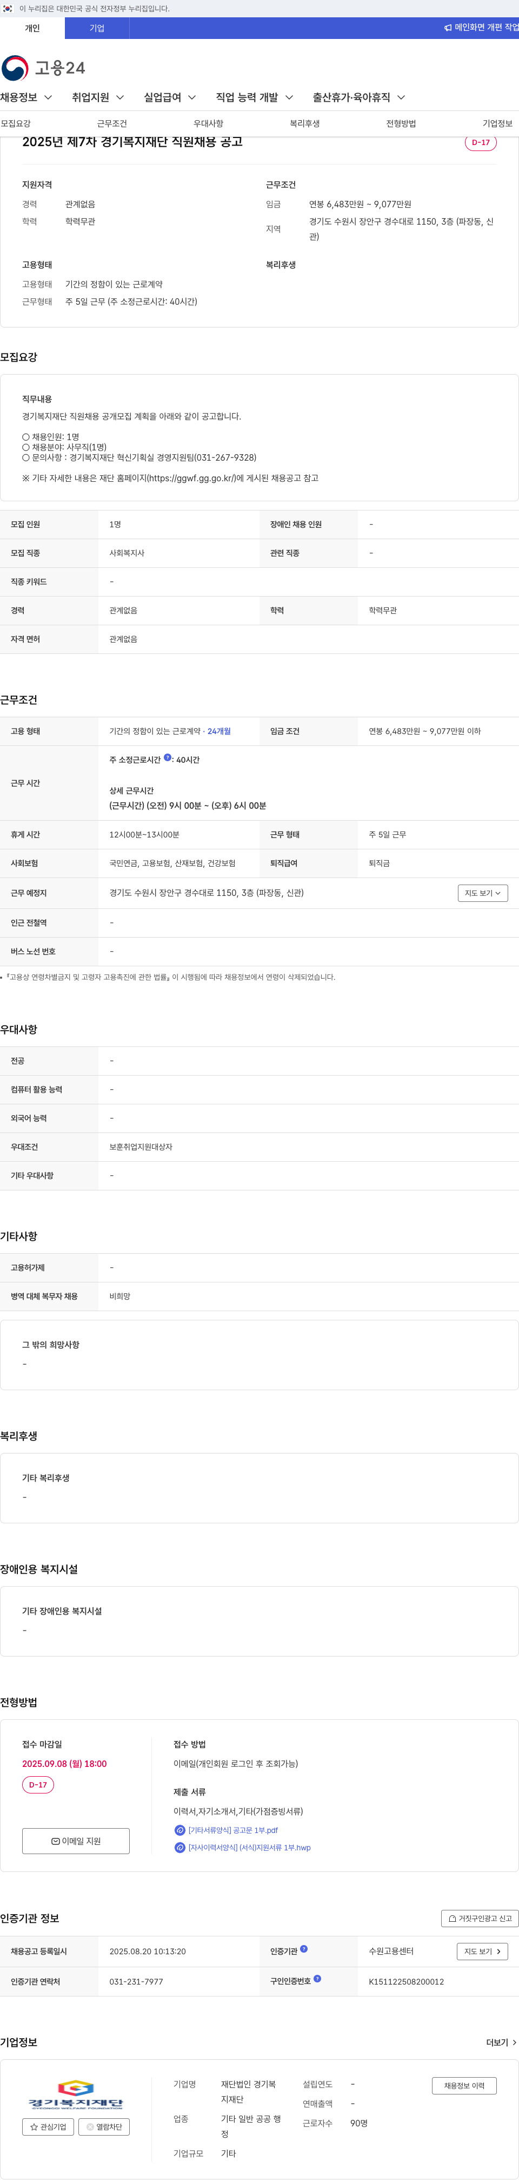Viewport: 519px width, 2180px height.
Task: Click the D-17 badge by the job title
Action: point(480,142)
